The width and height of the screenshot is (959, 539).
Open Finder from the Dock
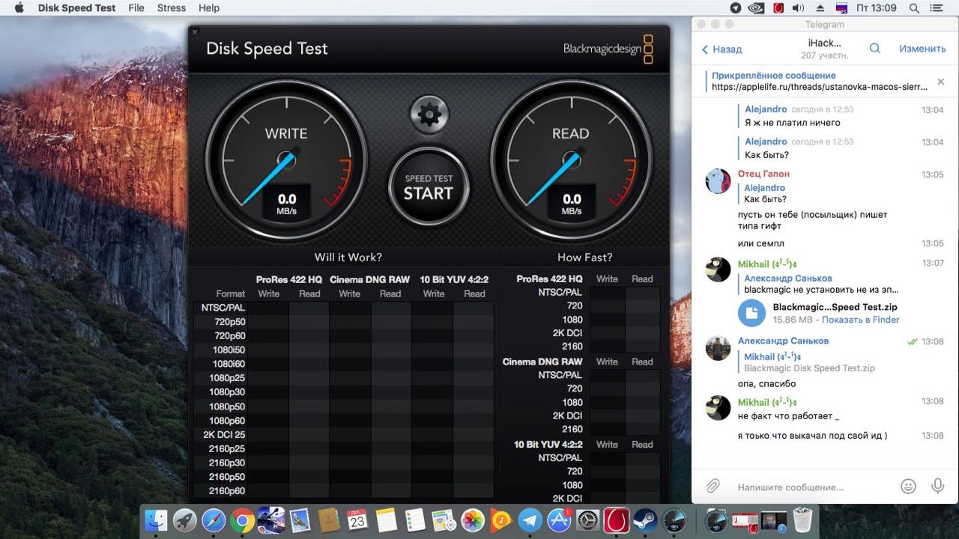[157, 520]
